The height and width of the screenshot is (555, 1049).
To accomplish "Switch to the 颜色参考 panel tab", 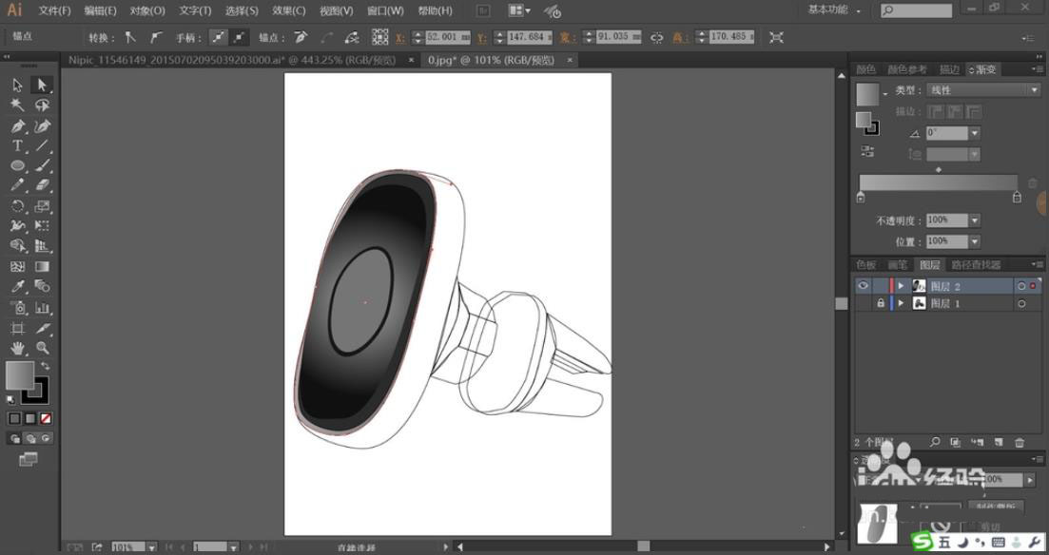I will click(x=907, y=69).
